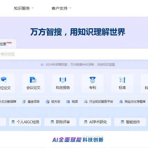Open the 外文文献保障 link
This screenshot has height=148, width=148.
(x=8, y=102)
